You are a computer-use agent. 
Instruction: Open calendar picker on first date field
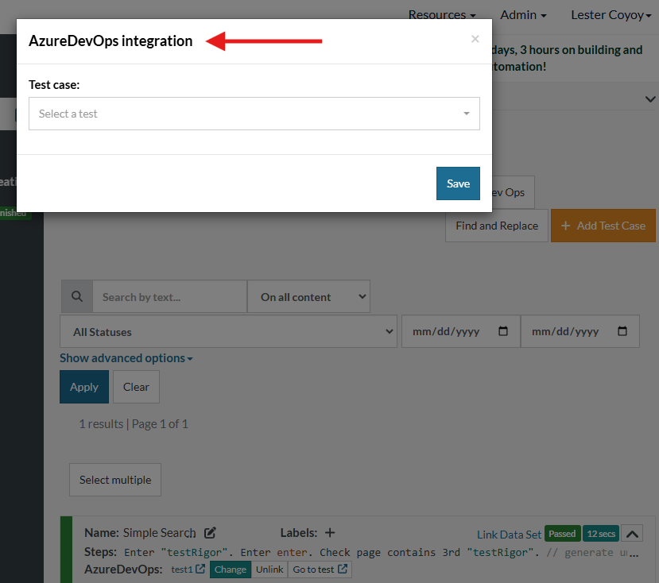click(503, 332)
